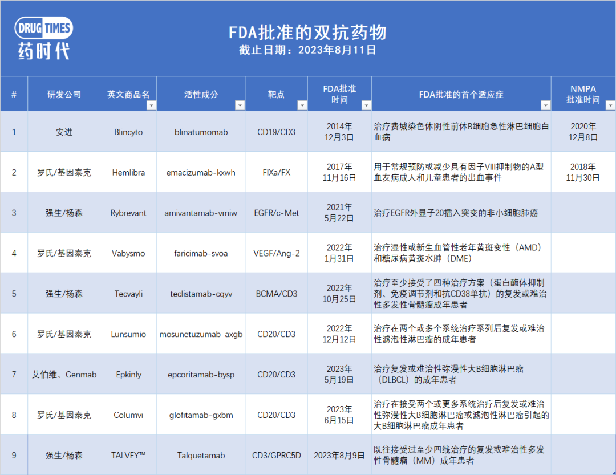
Task: Select the emacizumab-kxwh cell
Action: [201, 172]
